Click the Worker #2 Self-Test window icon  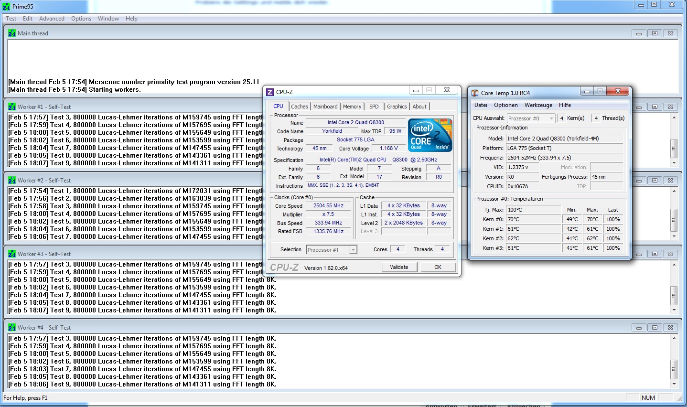point(12,181)
